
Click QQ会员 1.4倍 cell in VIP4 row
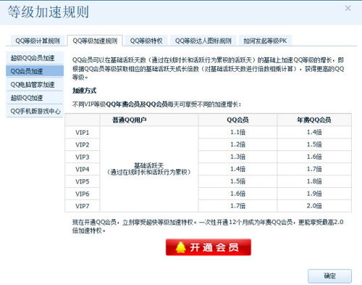click(237, 169)
